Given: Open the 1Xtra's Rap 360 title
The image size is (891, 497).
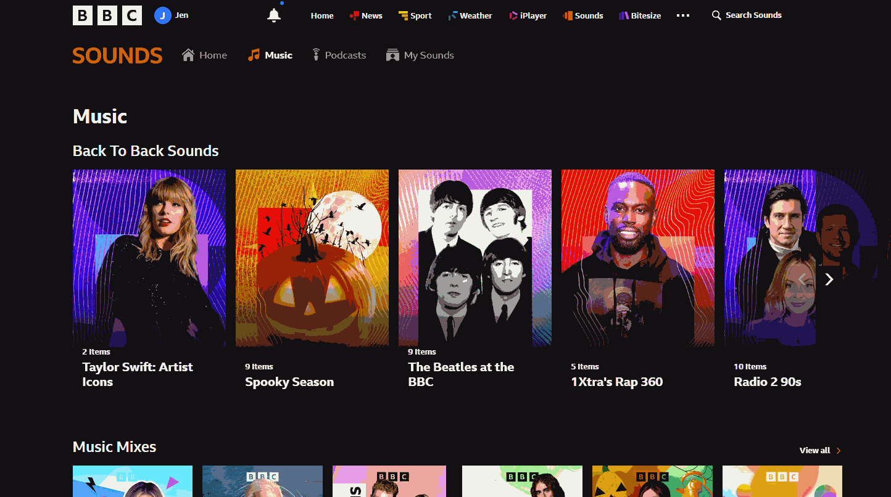Looking at the screenshot, I should tap(616, 382).
